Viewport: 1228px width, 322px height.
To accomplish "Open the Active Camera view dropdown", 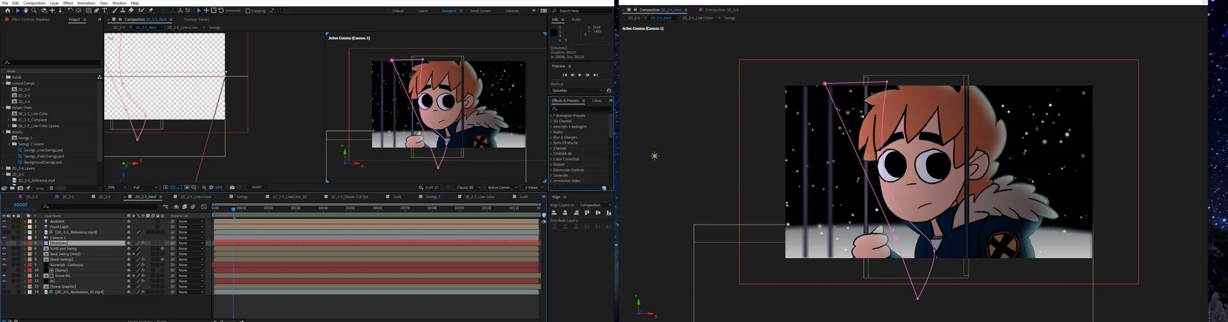I will 503,188.
